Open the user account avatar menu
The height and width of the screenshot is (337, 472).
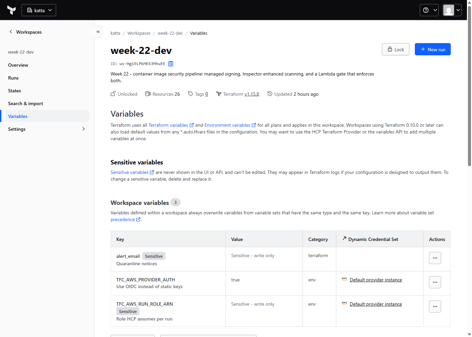point(452,10)
